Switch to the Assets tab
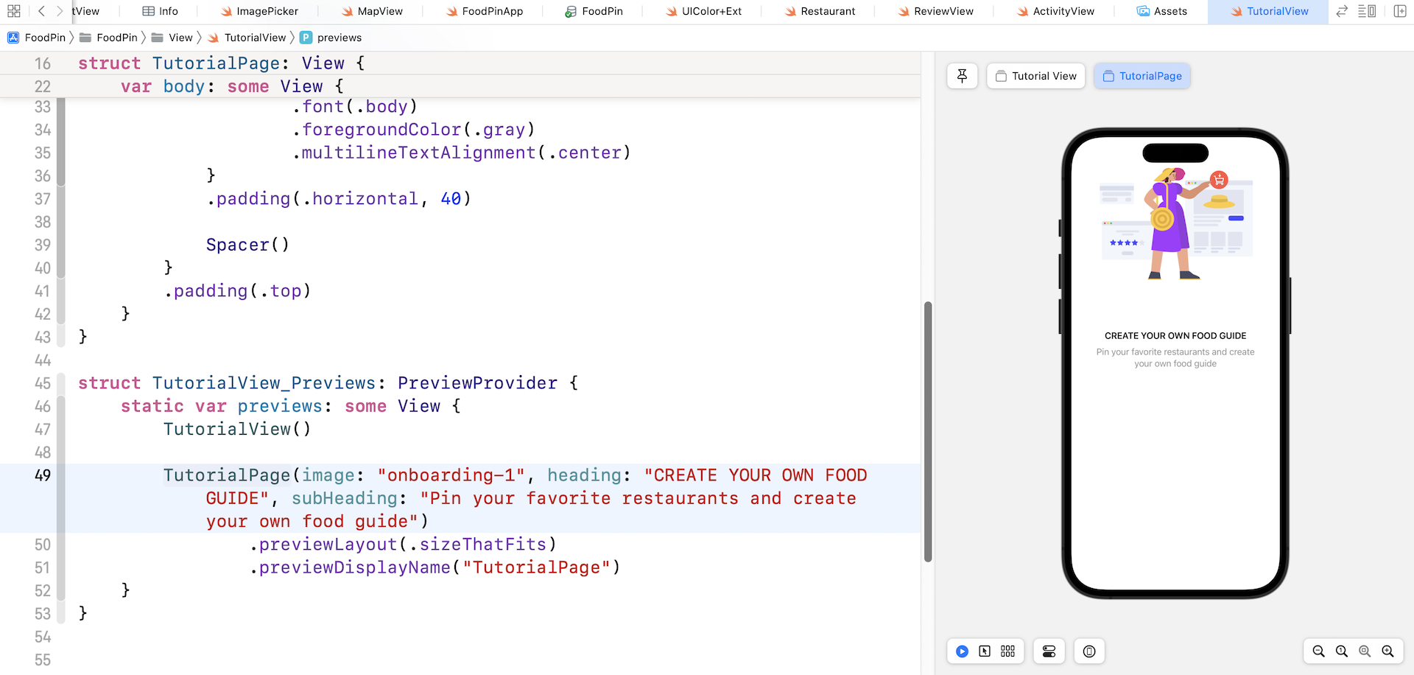This screenshot has height=675, width=1414. point(1162,11)
